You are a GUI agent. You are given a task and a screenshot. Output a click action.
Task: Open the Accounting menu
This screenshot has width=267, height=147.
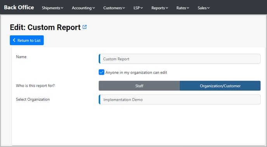(x=83, y=8)
